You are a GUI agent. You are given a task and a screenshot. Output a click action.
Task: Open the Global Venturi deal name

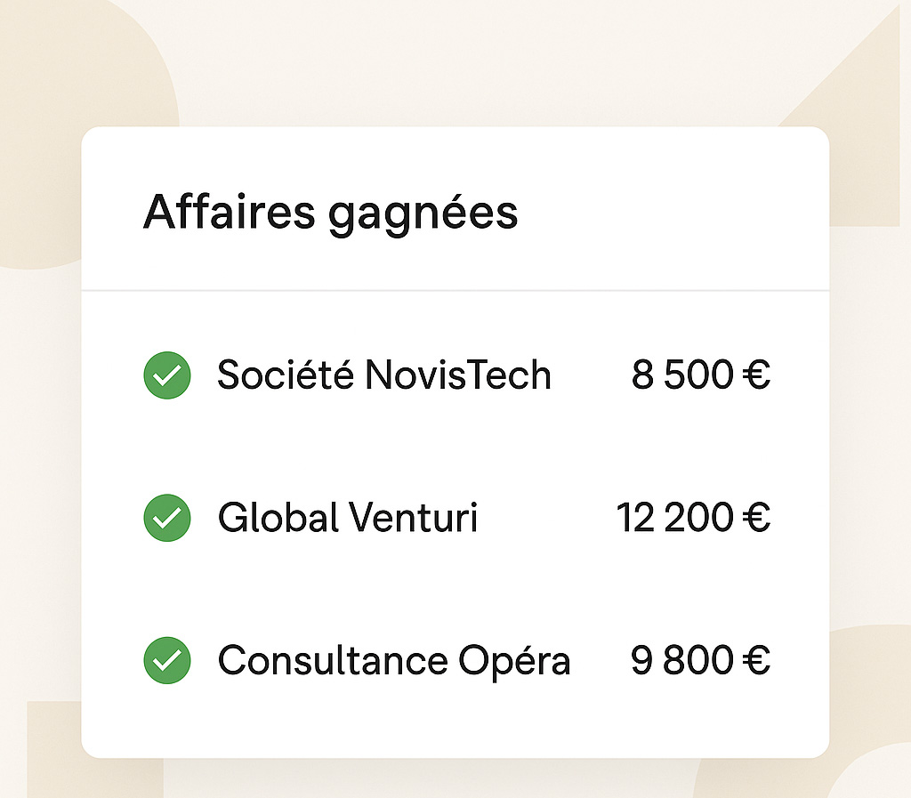348,517
